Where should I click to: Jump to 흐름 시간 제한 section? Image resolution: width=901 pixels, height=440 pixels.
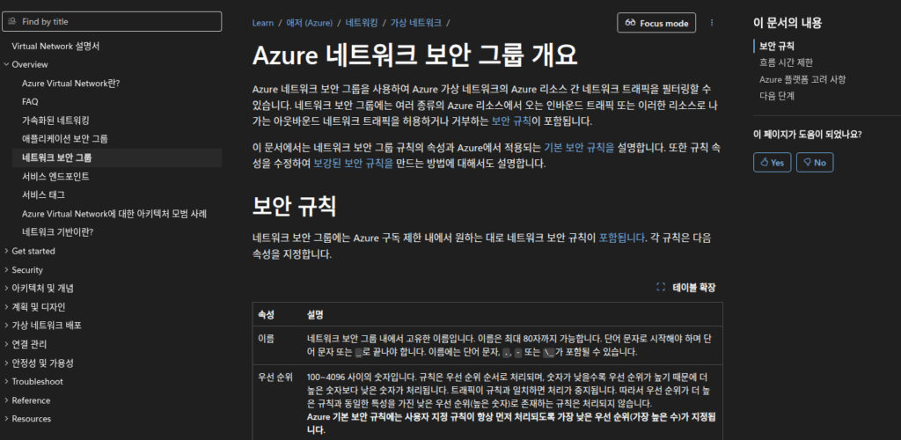pyautogui.click(x=786, y=62)
